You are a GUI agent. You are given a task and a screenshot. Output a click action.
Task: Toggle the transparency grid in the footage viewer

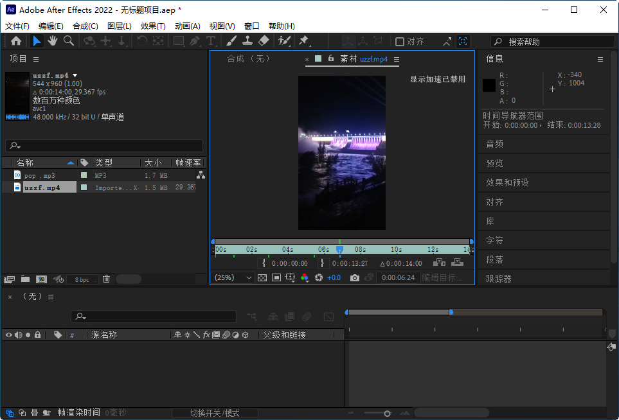point(262,277)
